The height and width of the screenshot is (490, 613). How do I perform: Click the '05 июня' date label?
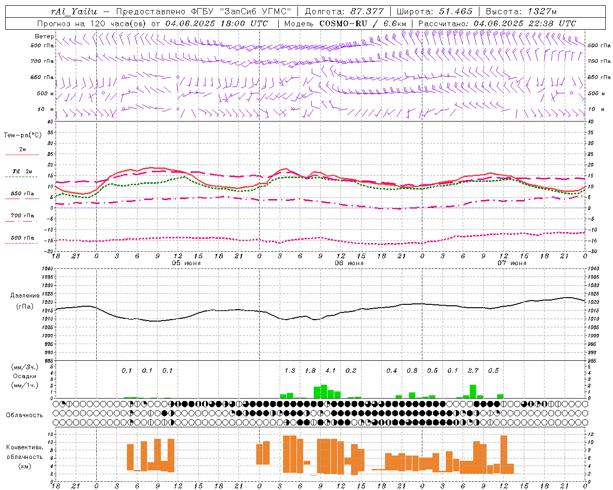coord(186,263)
